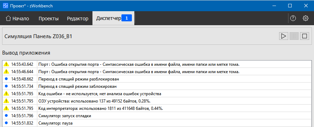Select 'Код ошибки - не используется' message
This screenshot has height=127, width=314.
click(100, 94)
